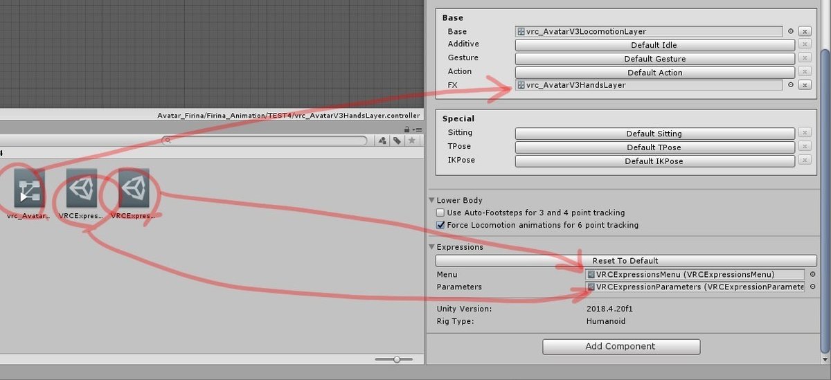Open object picker for FX layer field
Screen dimensions: 831x380
pos(790,85)
